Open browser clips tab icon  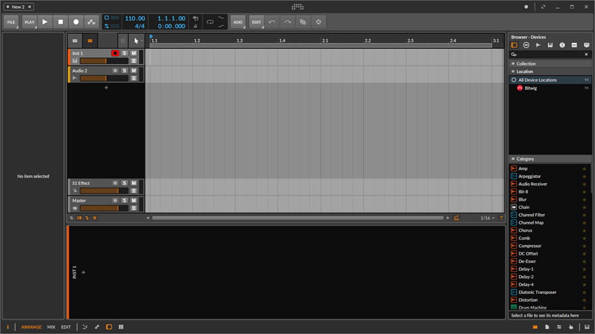(574, 45)
